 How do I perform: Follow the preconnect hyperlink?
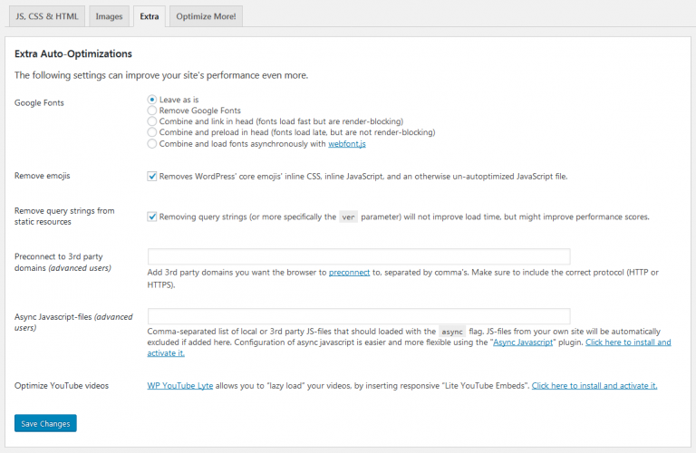(349, 273)
